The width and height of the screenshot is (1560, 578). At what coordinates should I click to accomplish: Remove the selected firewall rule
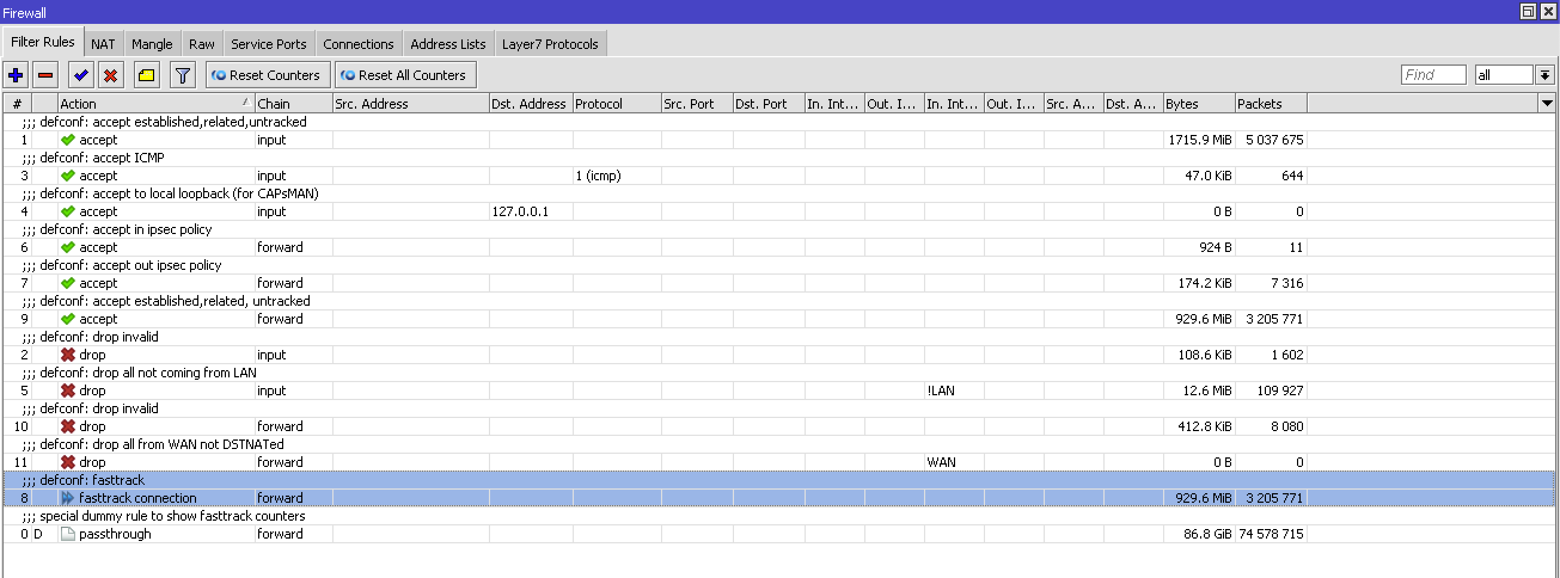click(45, 75)
